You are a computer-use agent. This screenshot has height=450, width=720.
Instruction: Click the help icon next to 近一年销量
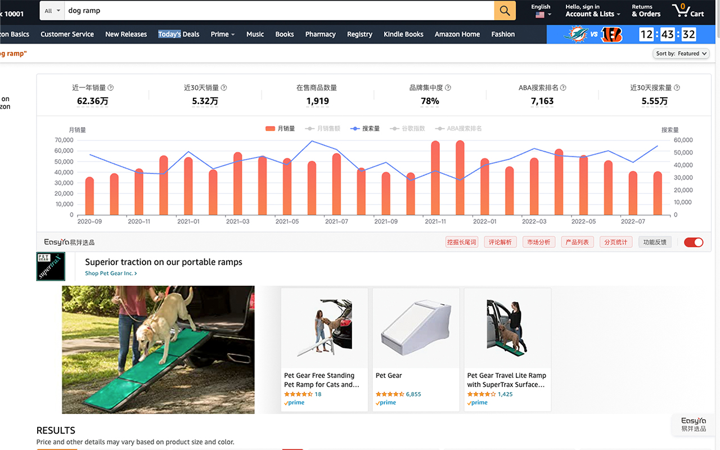[x=110, y=88]
